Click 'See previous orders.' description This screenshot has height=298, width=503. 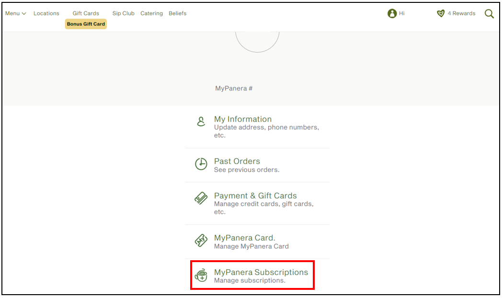247,170
